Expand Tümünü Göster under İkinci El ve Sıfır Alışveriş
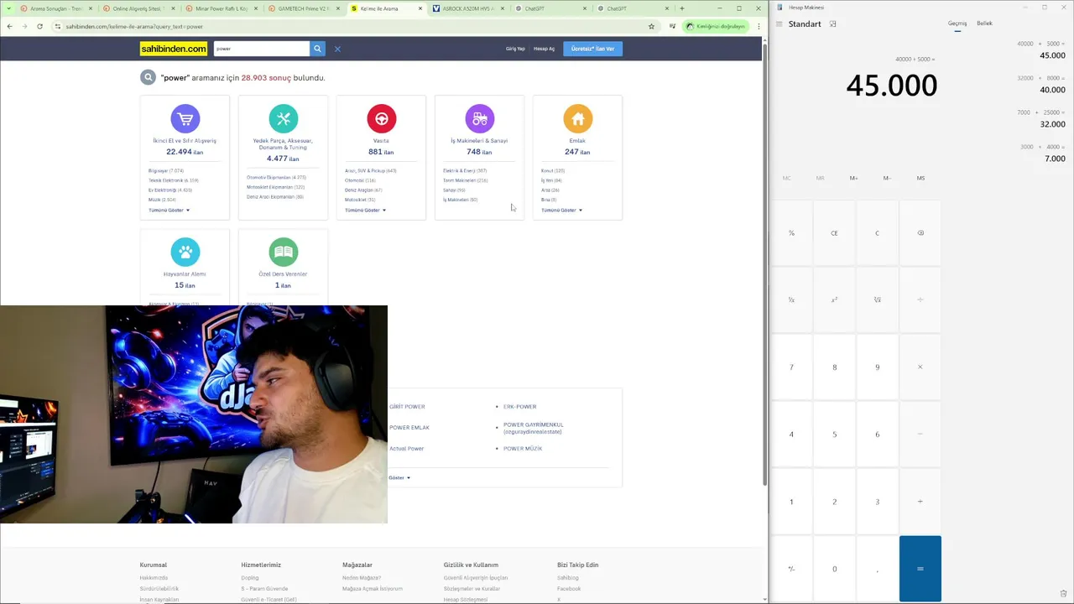The width and height of the screenshot is (1074, 604). coord(169,210)
